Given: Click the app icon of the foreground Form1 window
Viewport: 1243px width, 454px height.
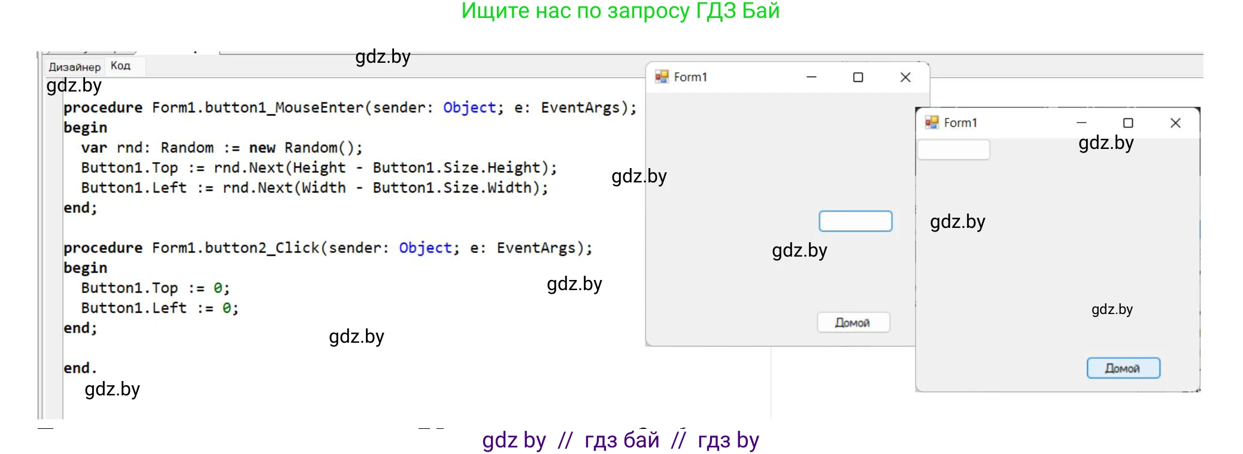Looking at the screenshot, I should (x=932, y=123).
